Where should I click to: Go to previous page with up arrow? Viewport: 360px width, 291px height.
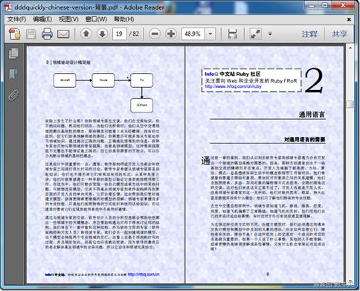point(86,33)
